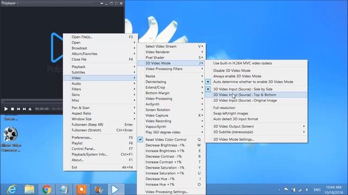The height and width of the screenshot is (195, 348).
Task: Toggle Use built-in H.264 MVC video codecs
Action: coord(256,63)
